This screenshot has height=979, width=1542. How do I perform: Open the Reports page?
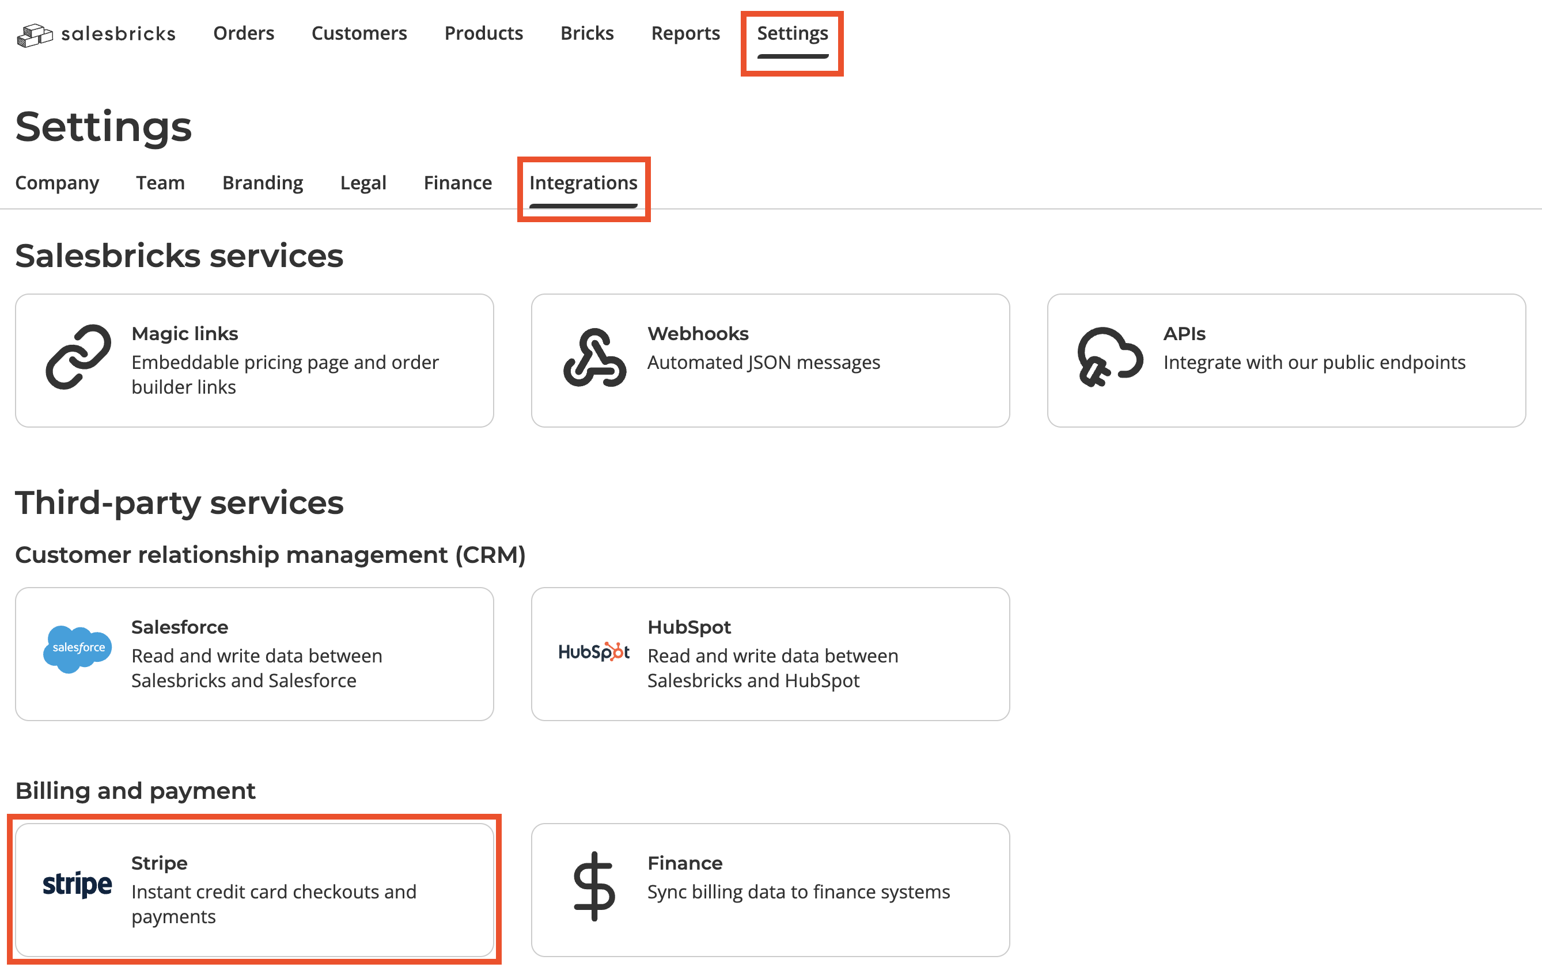point(685,33)
